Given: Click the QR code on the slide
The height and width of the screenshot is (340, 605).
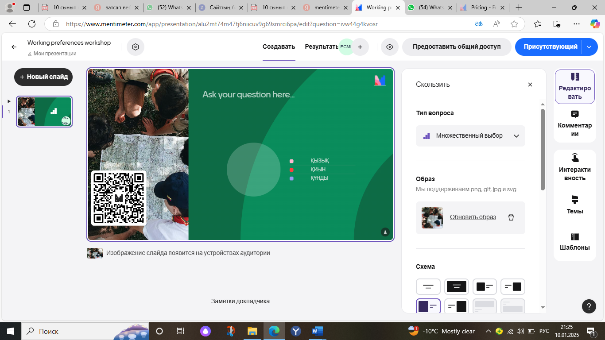Looking at the screenshot, I should tap(119, 198).
